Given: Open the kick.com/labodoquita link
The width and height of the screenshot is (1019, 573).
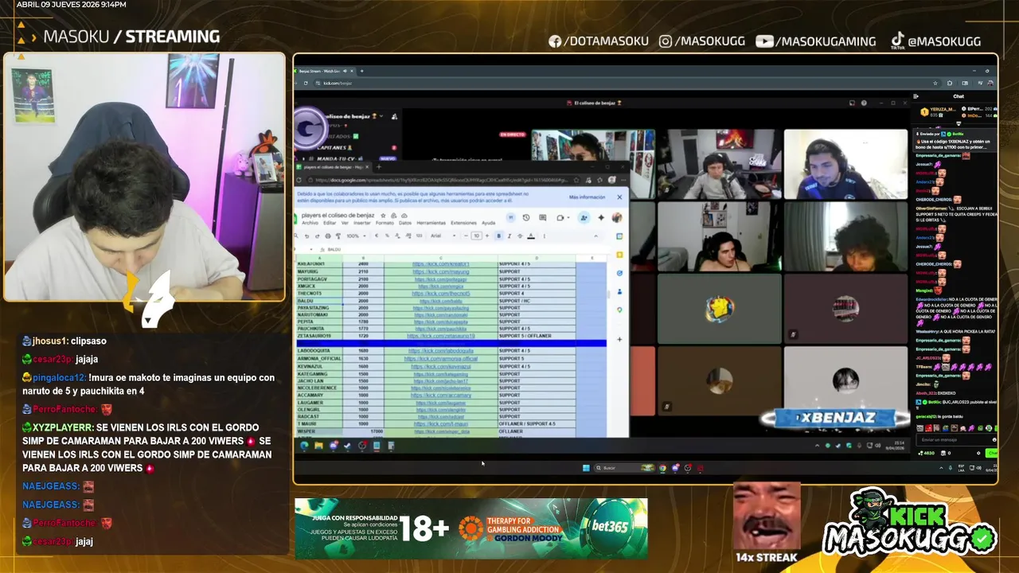Looking at the screenshot, I should [x=441, y=351].
